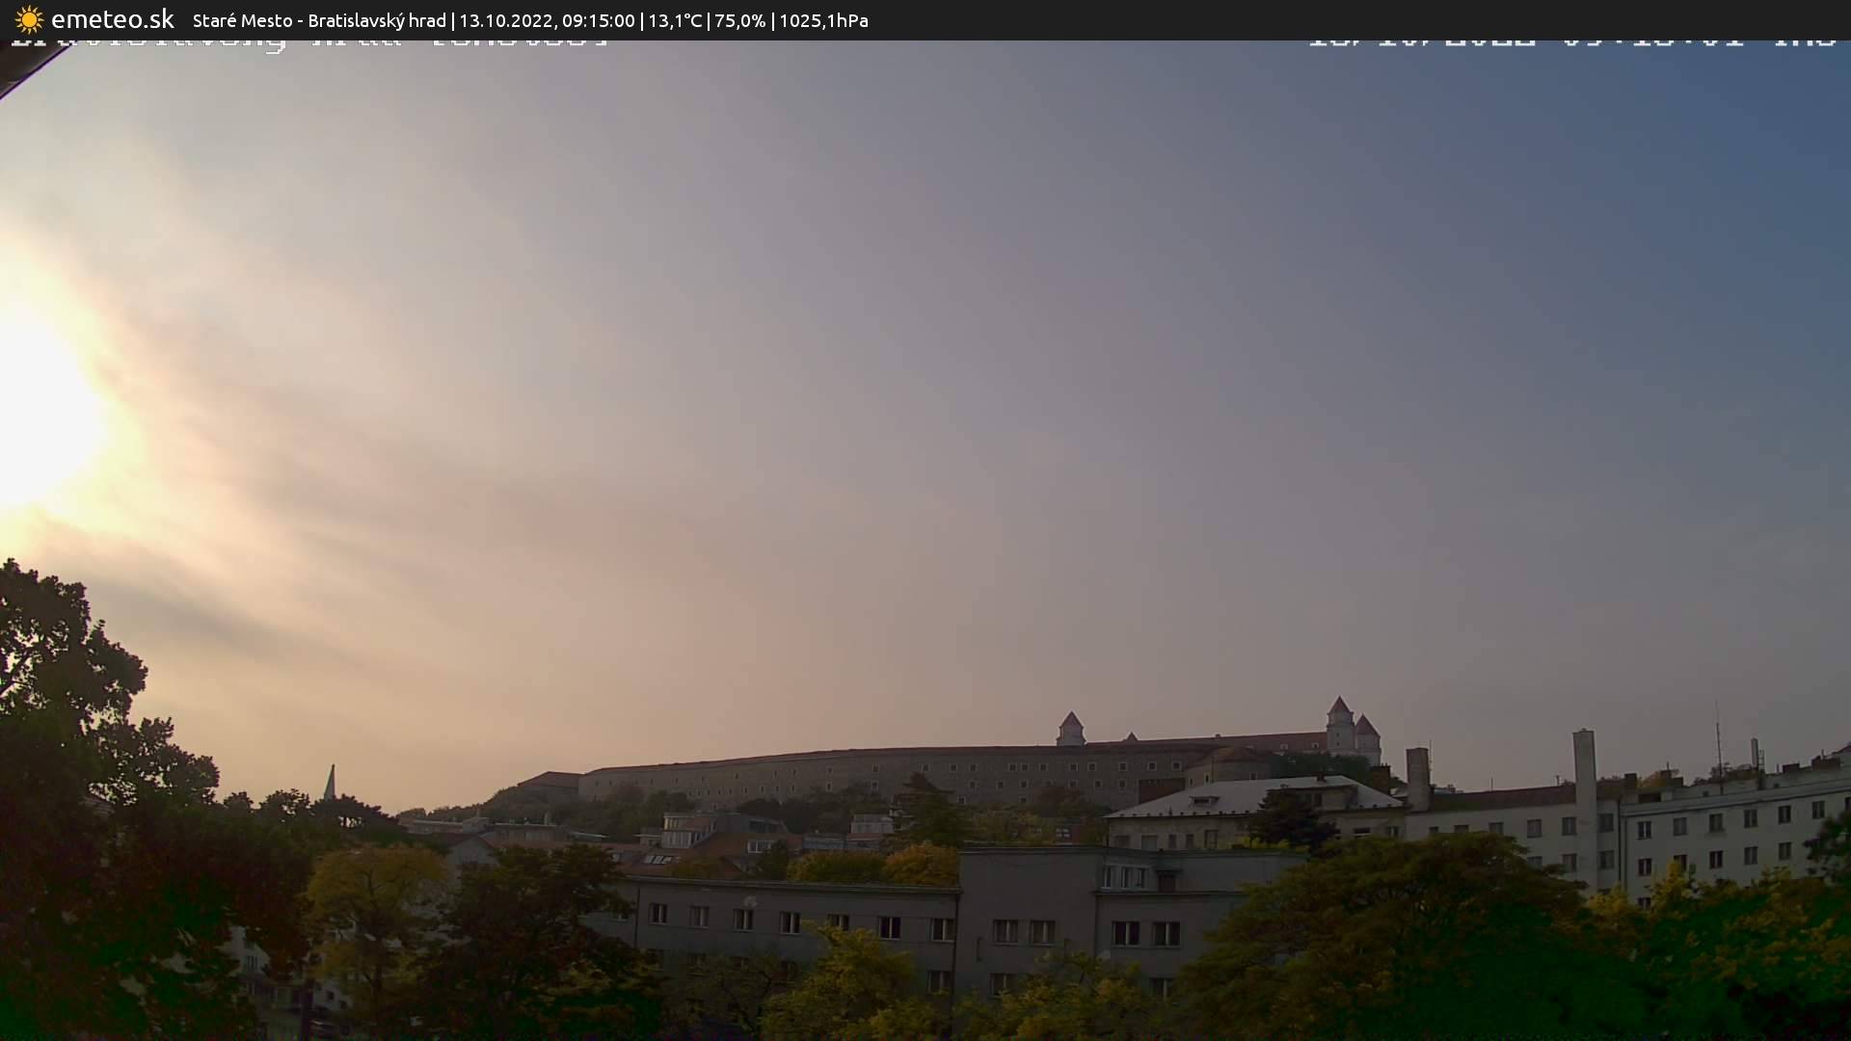Click the castle's tallest right tower
Viewport: 1851px width, 1041px height.
pyautogui.click(x=1339, y=725)
